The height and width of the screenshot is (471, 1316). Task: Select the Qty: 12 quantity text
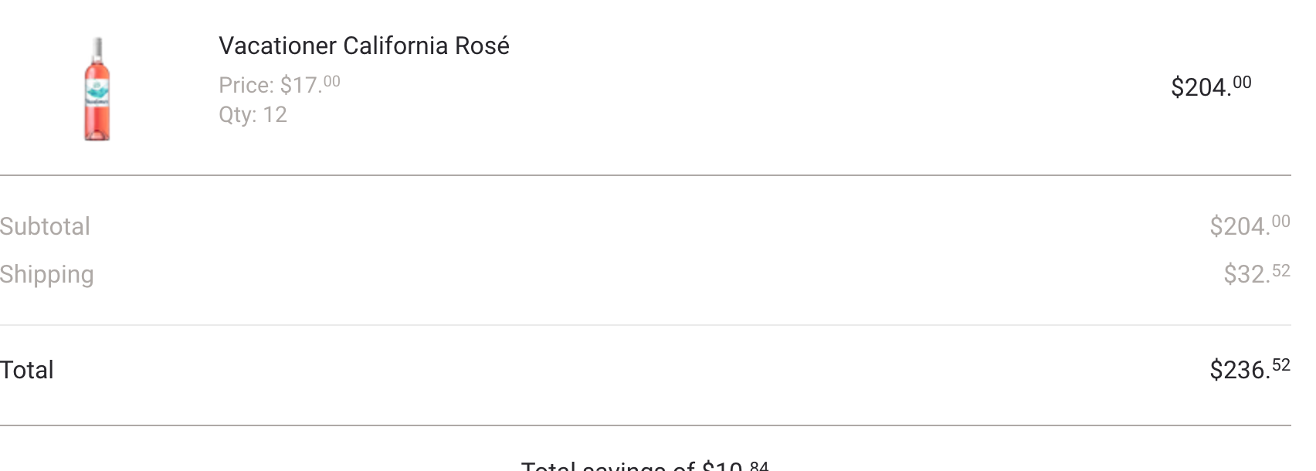click(253, 114)
